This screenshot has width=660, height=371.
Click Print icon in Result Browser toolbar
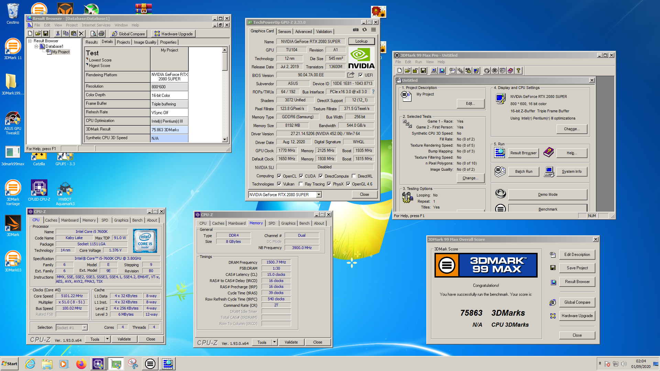tap(101, 33)
